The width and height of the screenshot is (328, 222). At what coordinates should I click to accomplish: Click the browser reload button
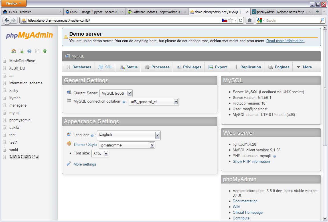click(x=240, y=20)
